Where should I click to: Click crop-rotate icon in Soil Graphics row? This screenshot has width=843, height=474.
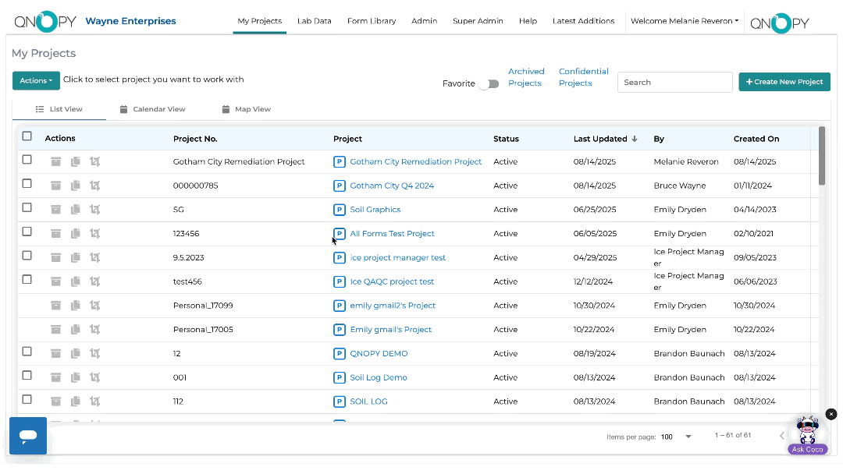click(x=95, y=210)
